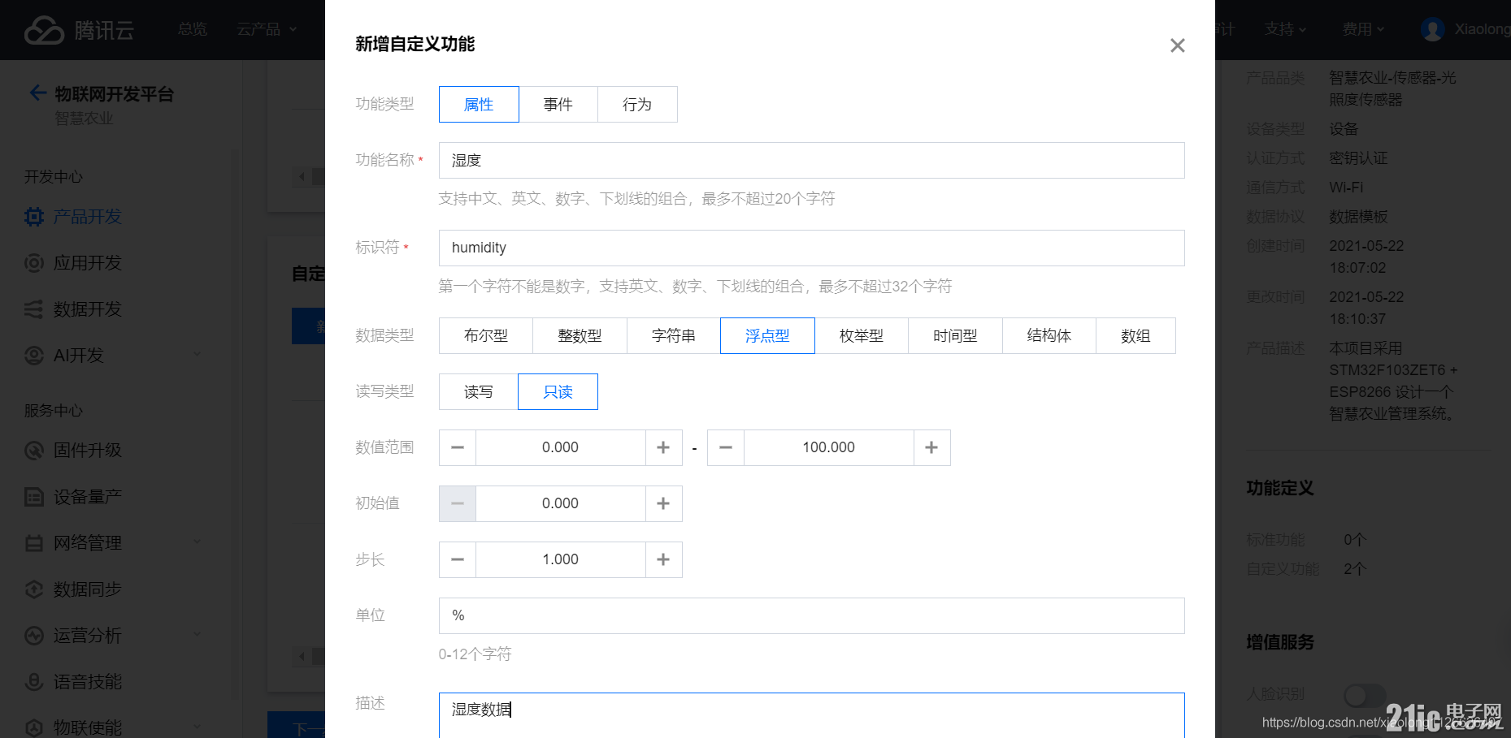The image size is (1511, 738).
Task: Expand the 物联使能 submenu chevron
Action: pos(197,727)
